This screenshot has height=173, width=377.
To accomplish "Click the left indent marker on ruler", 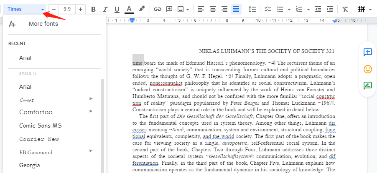I will [x=132, y=20].
